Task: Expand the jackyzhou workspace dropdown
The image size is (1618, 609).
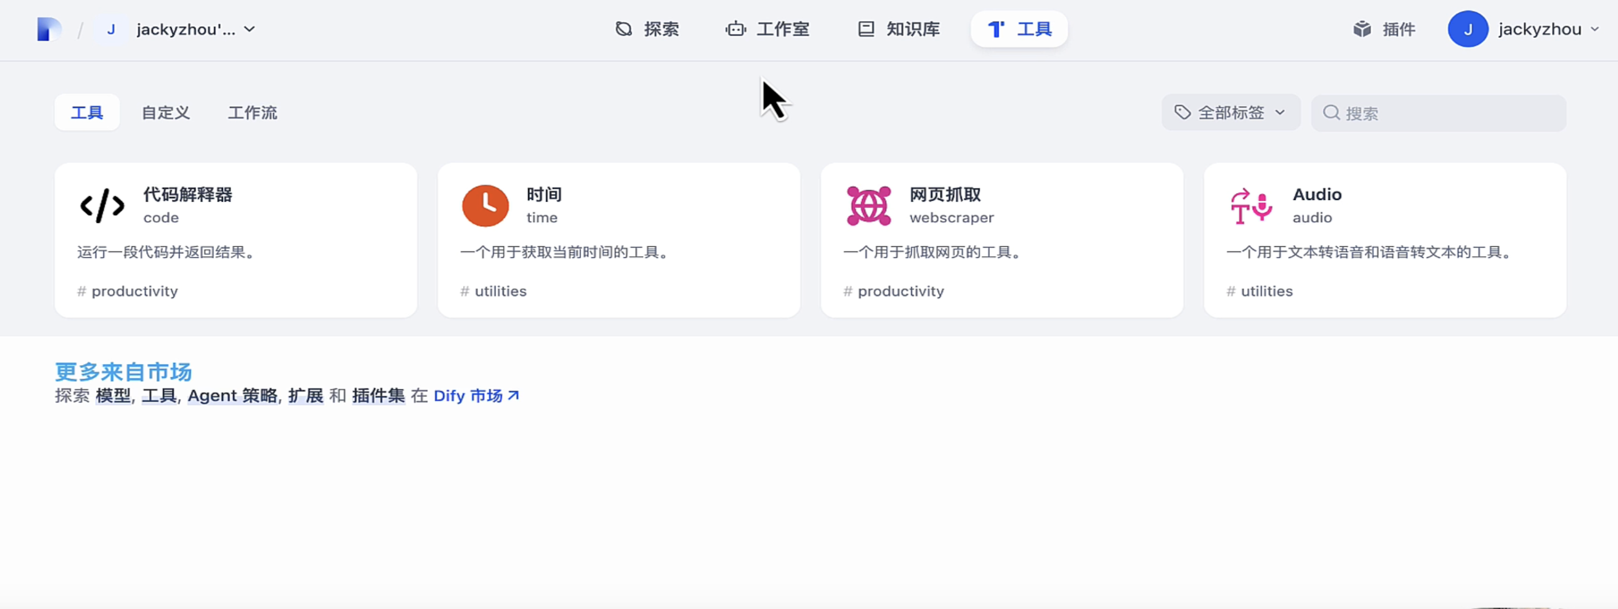Action: (x=249, y=29)
